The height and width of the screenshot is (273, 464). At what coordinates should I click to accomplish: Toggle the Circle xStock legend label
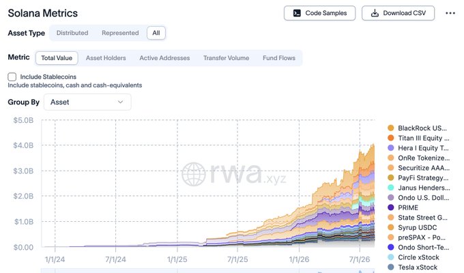(x=418, y=257)
